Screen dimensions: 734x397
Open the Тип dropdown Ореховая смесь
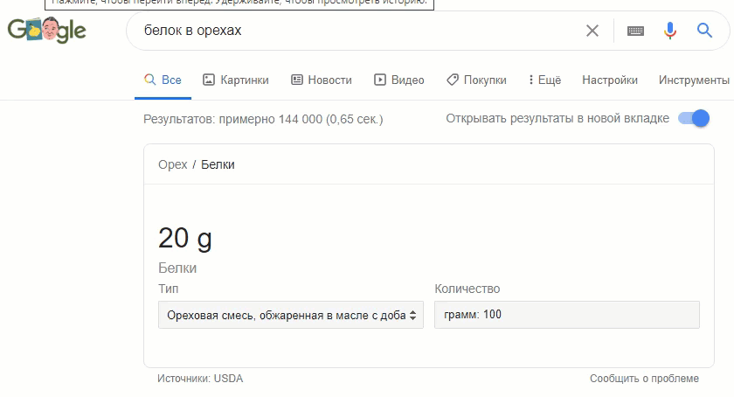(x=291, y=315)
